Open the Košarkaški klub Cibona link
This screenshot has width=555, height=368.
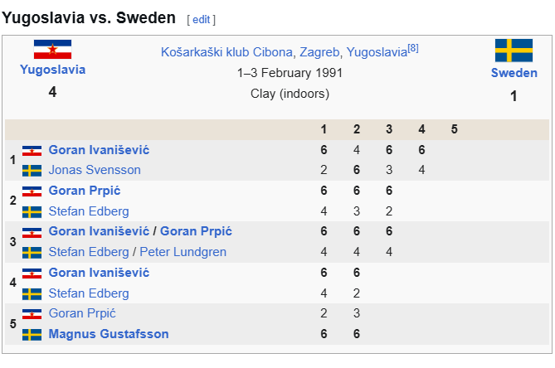[226, 52]
